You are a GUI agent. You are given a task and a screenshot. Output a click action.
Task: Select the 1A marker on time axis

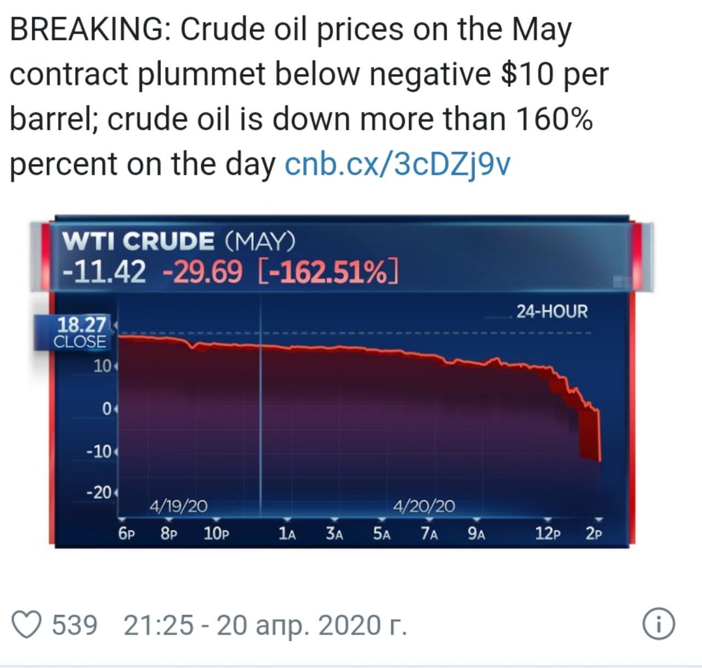click(x=287, y=533)
